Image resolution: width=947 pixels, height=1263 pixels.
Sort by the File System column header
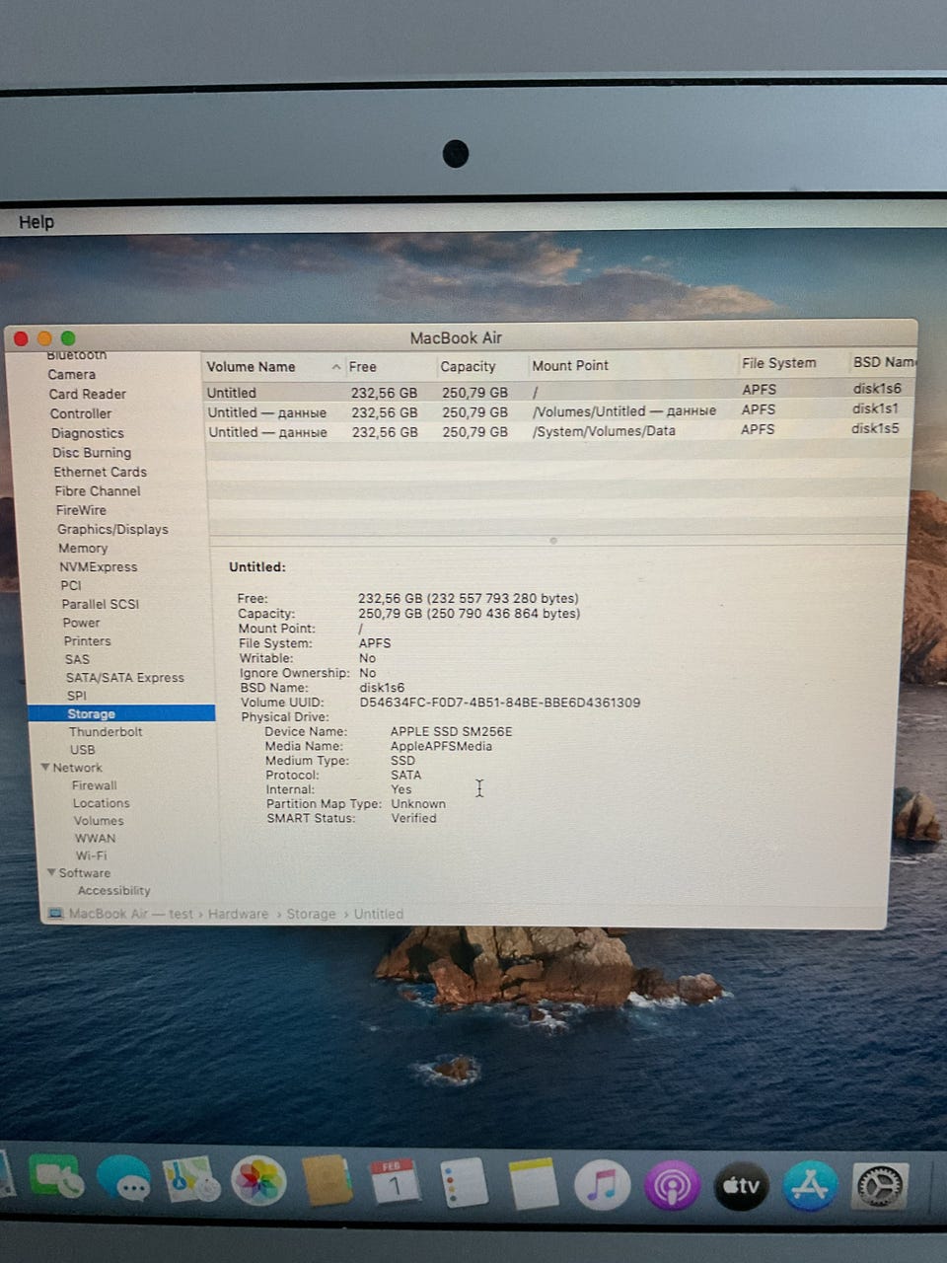pyautogui.click(x=778, y=363)
